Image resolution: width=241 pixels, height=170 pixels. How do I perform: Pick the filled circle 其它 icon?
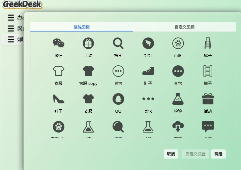click(x=178, y=71)
